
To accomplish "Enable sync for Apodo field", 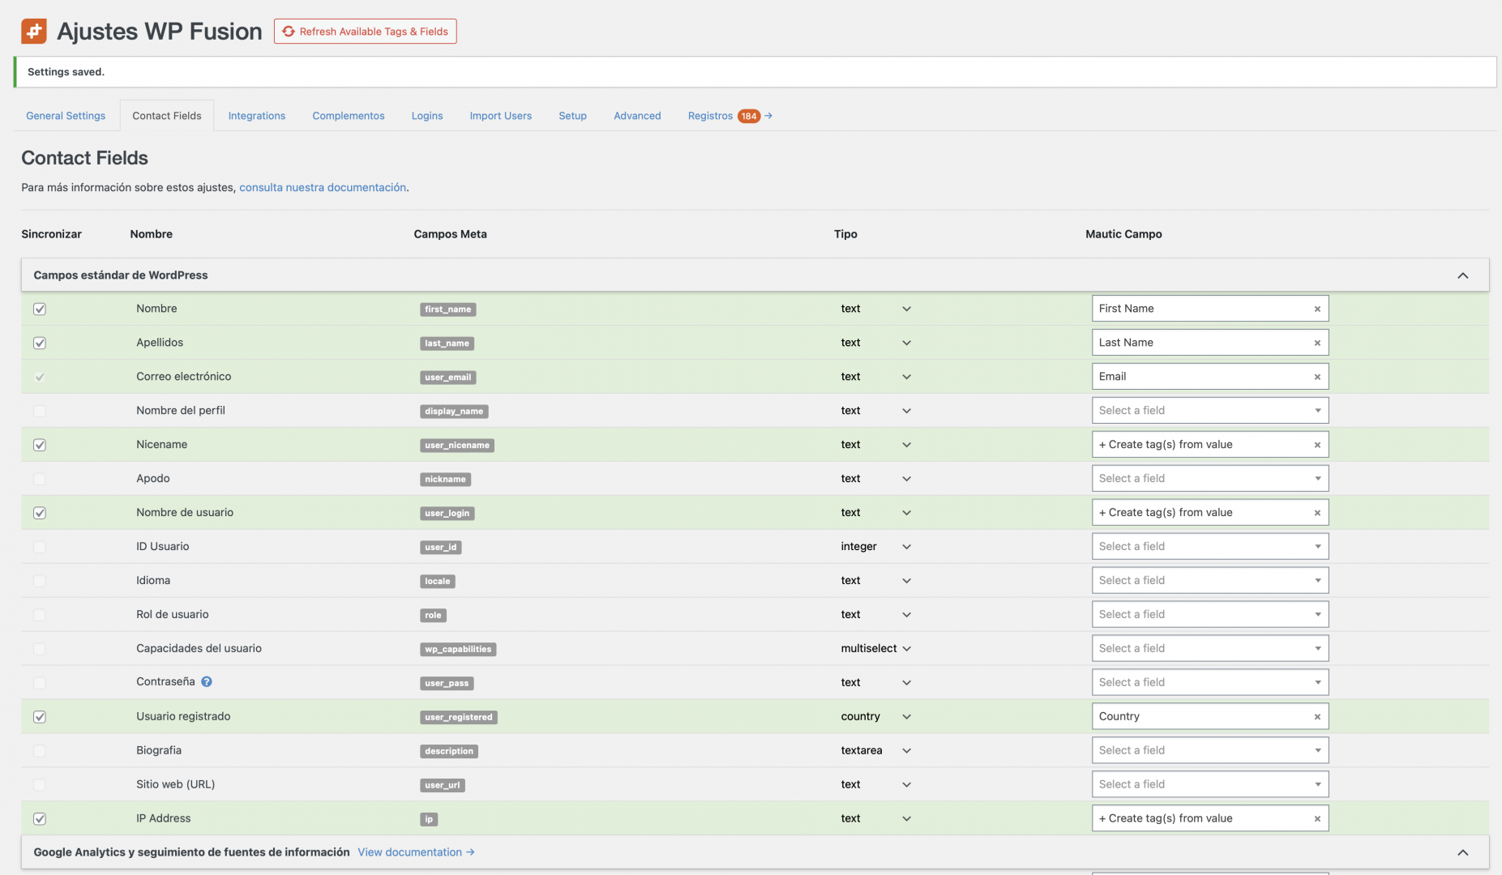I will pyautogui.click(x=40, y=479).
